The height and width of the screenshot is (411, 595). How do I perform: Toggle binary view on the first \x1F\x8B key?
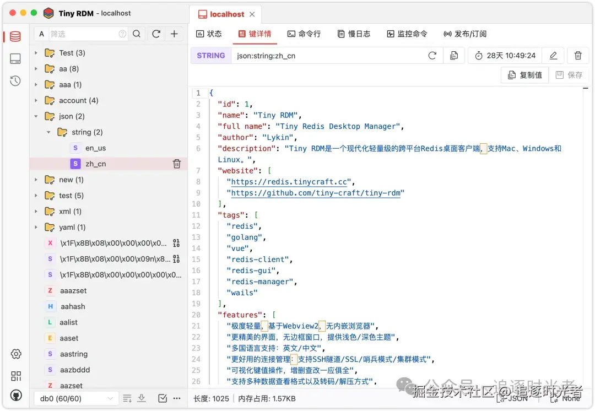[x=176, y=243]
